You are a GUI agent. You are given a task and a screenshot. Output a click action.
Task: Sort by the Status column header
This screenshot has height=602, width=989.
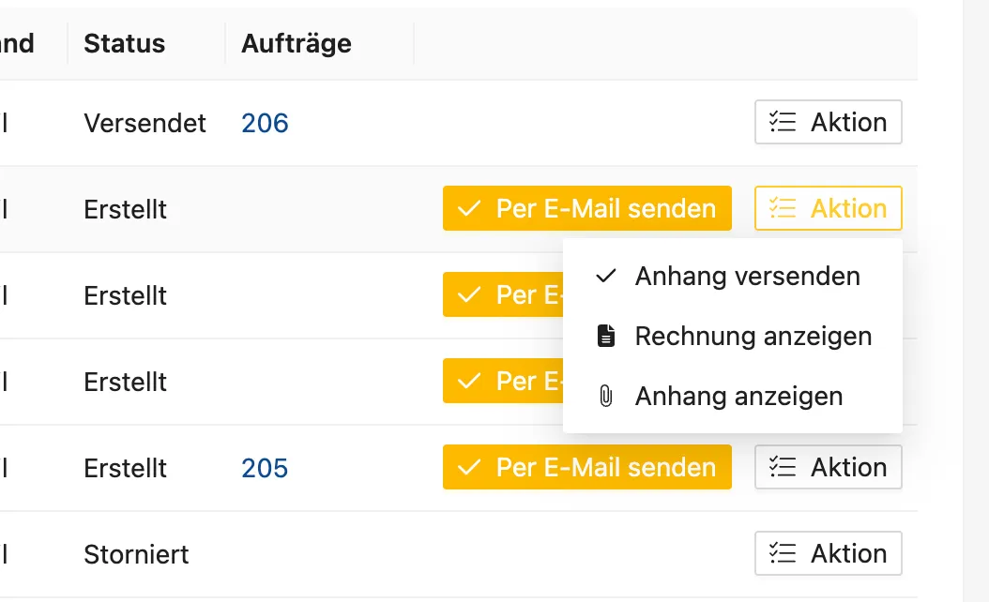tap(124, 43)
